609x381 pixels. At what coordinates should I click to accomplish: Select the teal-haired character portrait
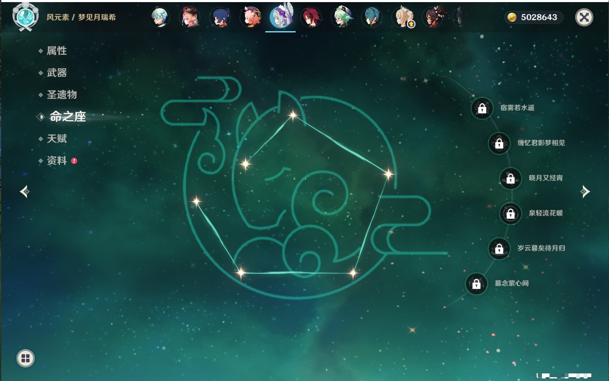pos(372,17)
